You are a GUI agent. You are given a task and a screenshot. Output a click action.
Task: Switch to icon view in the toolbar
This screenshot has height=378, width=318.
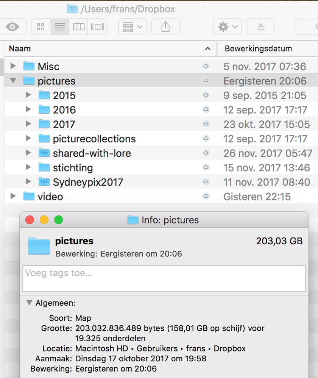[41, 27]
